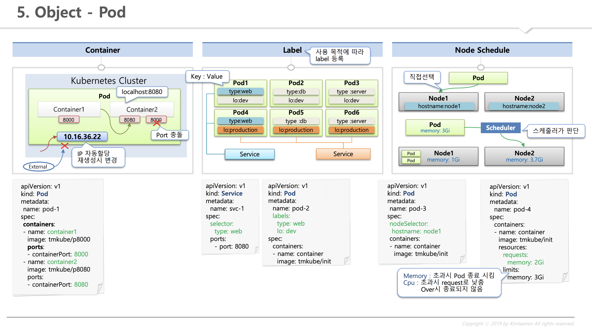The width and height of the screenshot is (592, 329).
Task: Click the Pod5 title
Action: (296, 113)
